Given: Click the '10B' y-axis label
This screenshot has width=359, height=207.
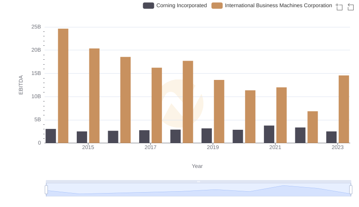Looking at the screenshot, I should point(36,97).
